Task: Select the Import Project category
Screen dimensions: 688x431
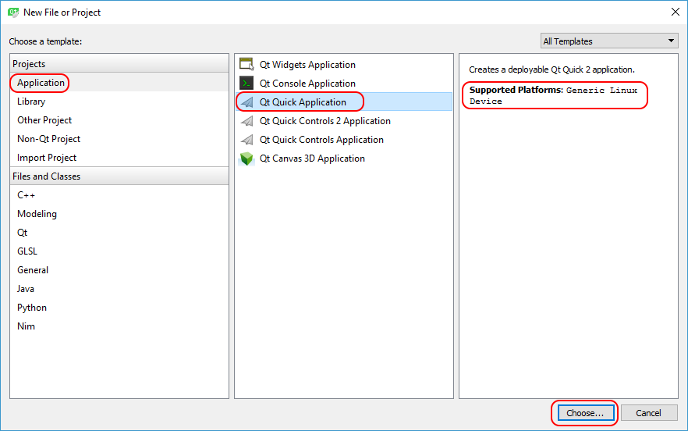Action: (47, 158)
